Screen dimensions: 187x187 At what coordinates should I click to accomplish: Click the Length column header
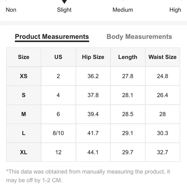(128, 57)
